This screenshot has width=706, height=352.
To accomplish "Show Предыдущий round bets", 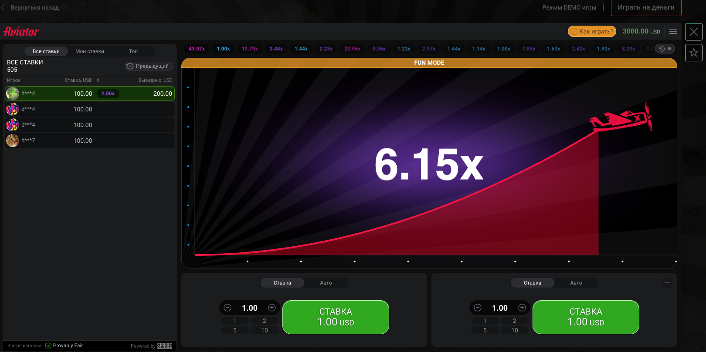I will (148, 66).
